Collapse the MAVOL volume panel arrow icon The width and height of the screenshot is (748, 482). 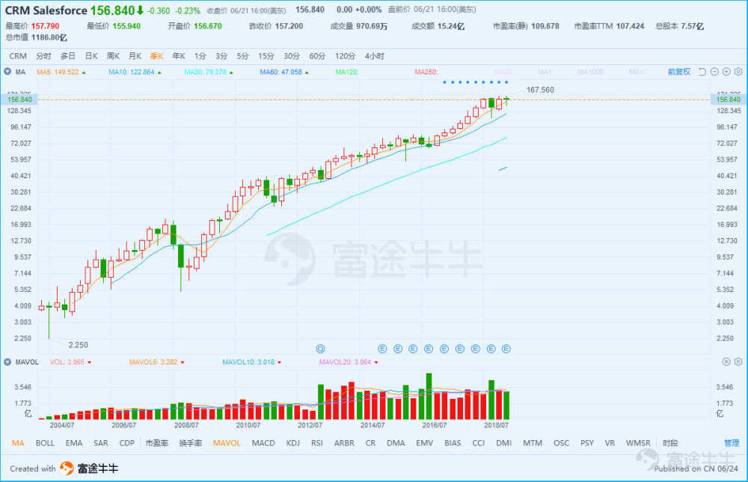tap(7, 361)
